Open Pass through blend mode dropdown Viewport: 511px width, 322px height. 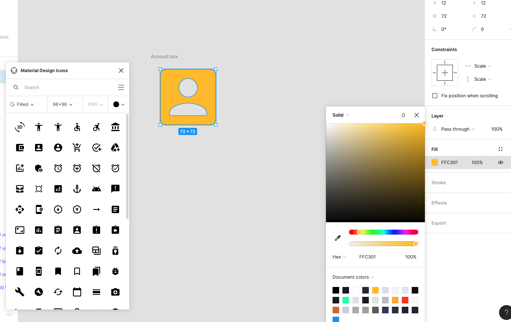click(458, 129)
